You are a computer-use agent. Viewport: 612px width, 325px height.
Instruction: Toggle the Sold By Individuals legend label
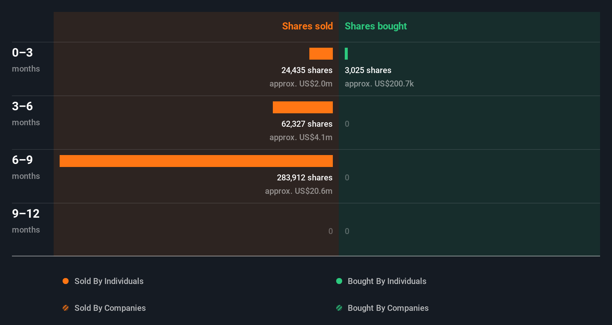click(109, 281)
